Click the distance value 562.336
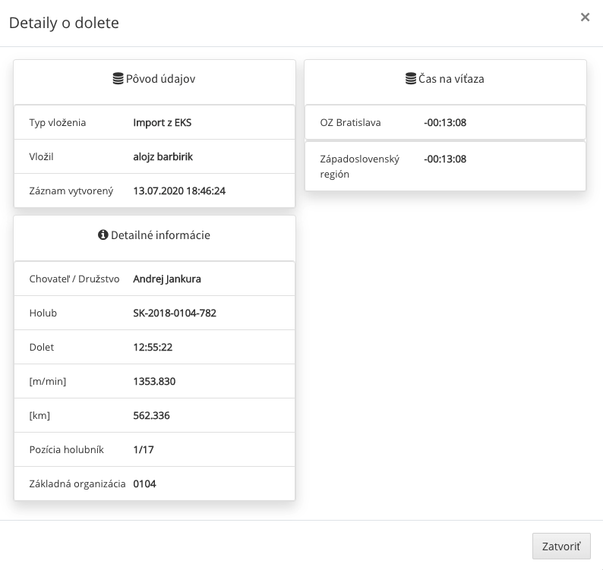 (151, 415)
